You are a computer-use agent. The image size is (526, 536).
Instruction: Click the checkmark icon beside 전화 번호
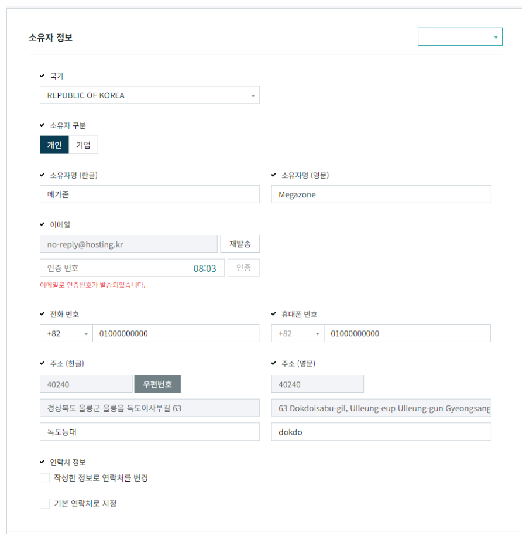click(x=42, y=313)
